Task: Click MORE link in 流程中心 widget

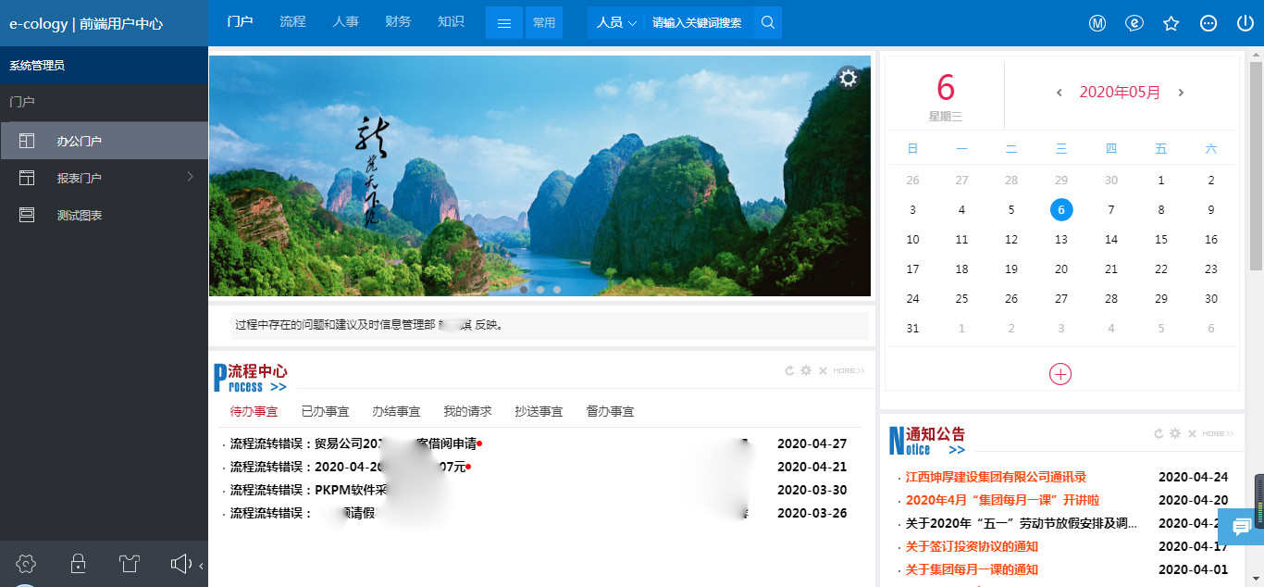Action: (x=849, y=371)
